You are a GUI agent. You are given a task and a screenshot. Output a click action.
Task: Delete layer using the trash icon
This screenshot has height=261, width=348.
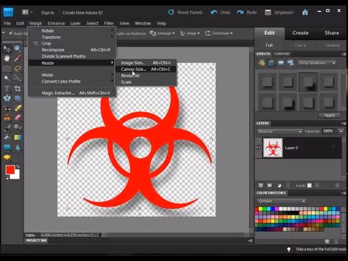(x=337, y=185)
